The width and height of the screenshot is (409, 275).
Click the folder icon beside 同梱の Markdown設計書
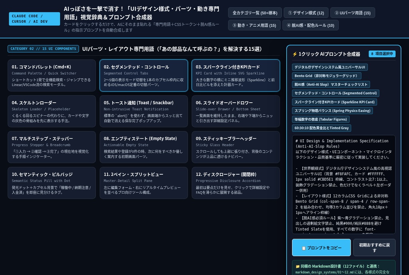click(298, 266)
